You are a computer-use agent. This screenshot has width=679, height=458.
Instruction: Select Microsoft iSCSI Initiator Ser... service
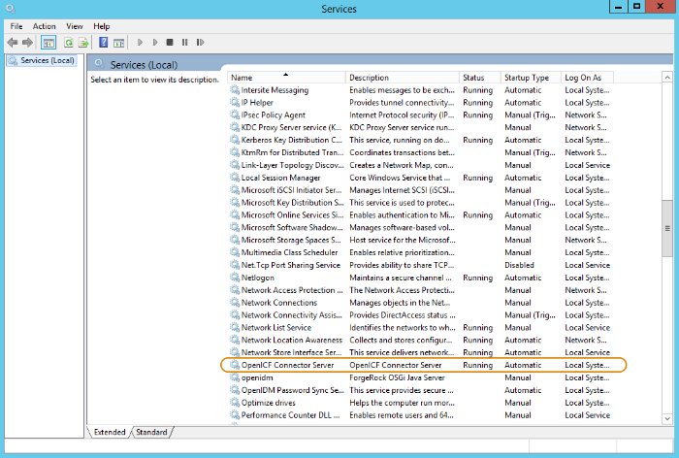click(x=291, y=190)
